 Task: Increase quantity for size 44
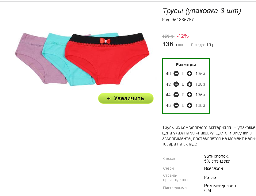[189, 95]
